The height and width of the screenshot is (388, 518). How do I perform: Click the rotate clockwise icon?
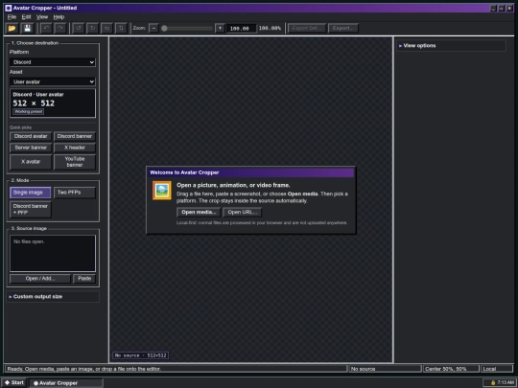92,29
